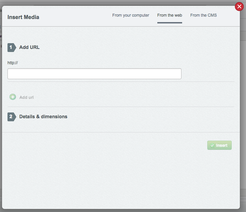This screenshot has width=246, height=212.
Task: Switch to the From your computer tab
Action: 130,15
